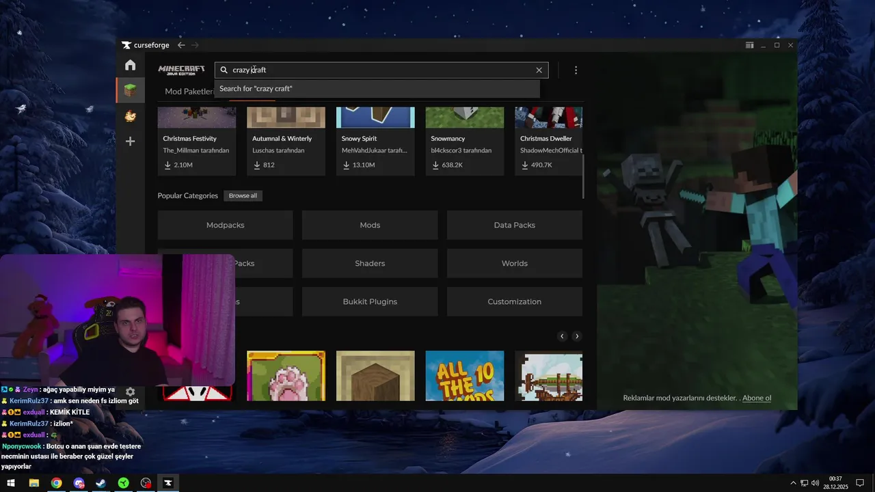
Task: Choose the Search for "crazy craft" suggestion
Action: pyautogui.click(x=377, y=89)
